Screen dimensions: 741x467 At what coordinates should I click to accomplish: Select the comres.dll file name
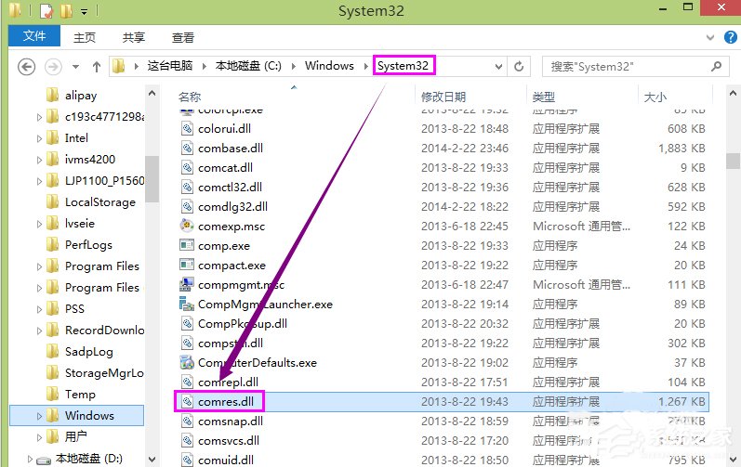[226, 401]
